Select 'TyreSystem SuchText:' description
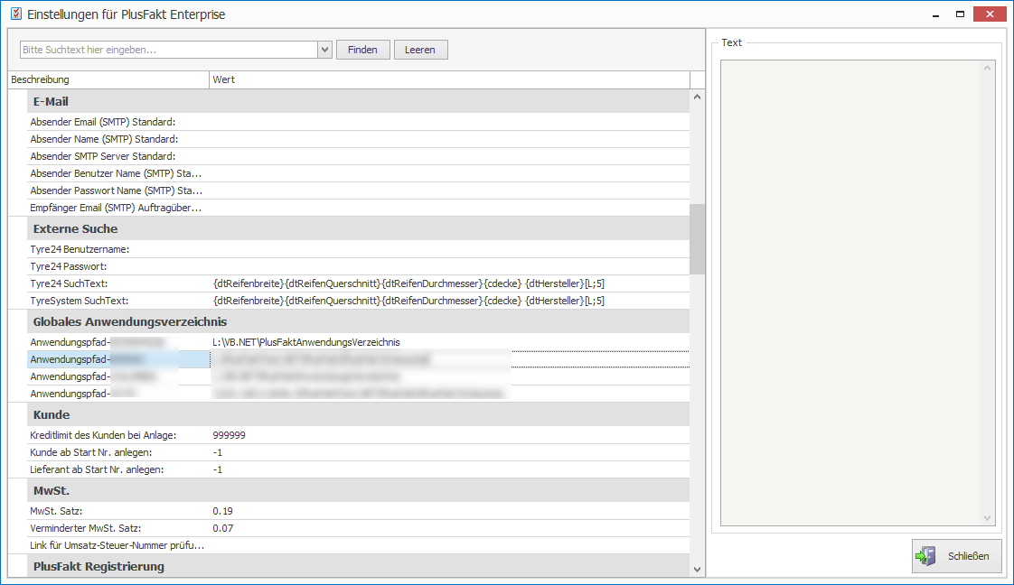The width and height of the screenshot is (1014, 585). pos(79,301)
